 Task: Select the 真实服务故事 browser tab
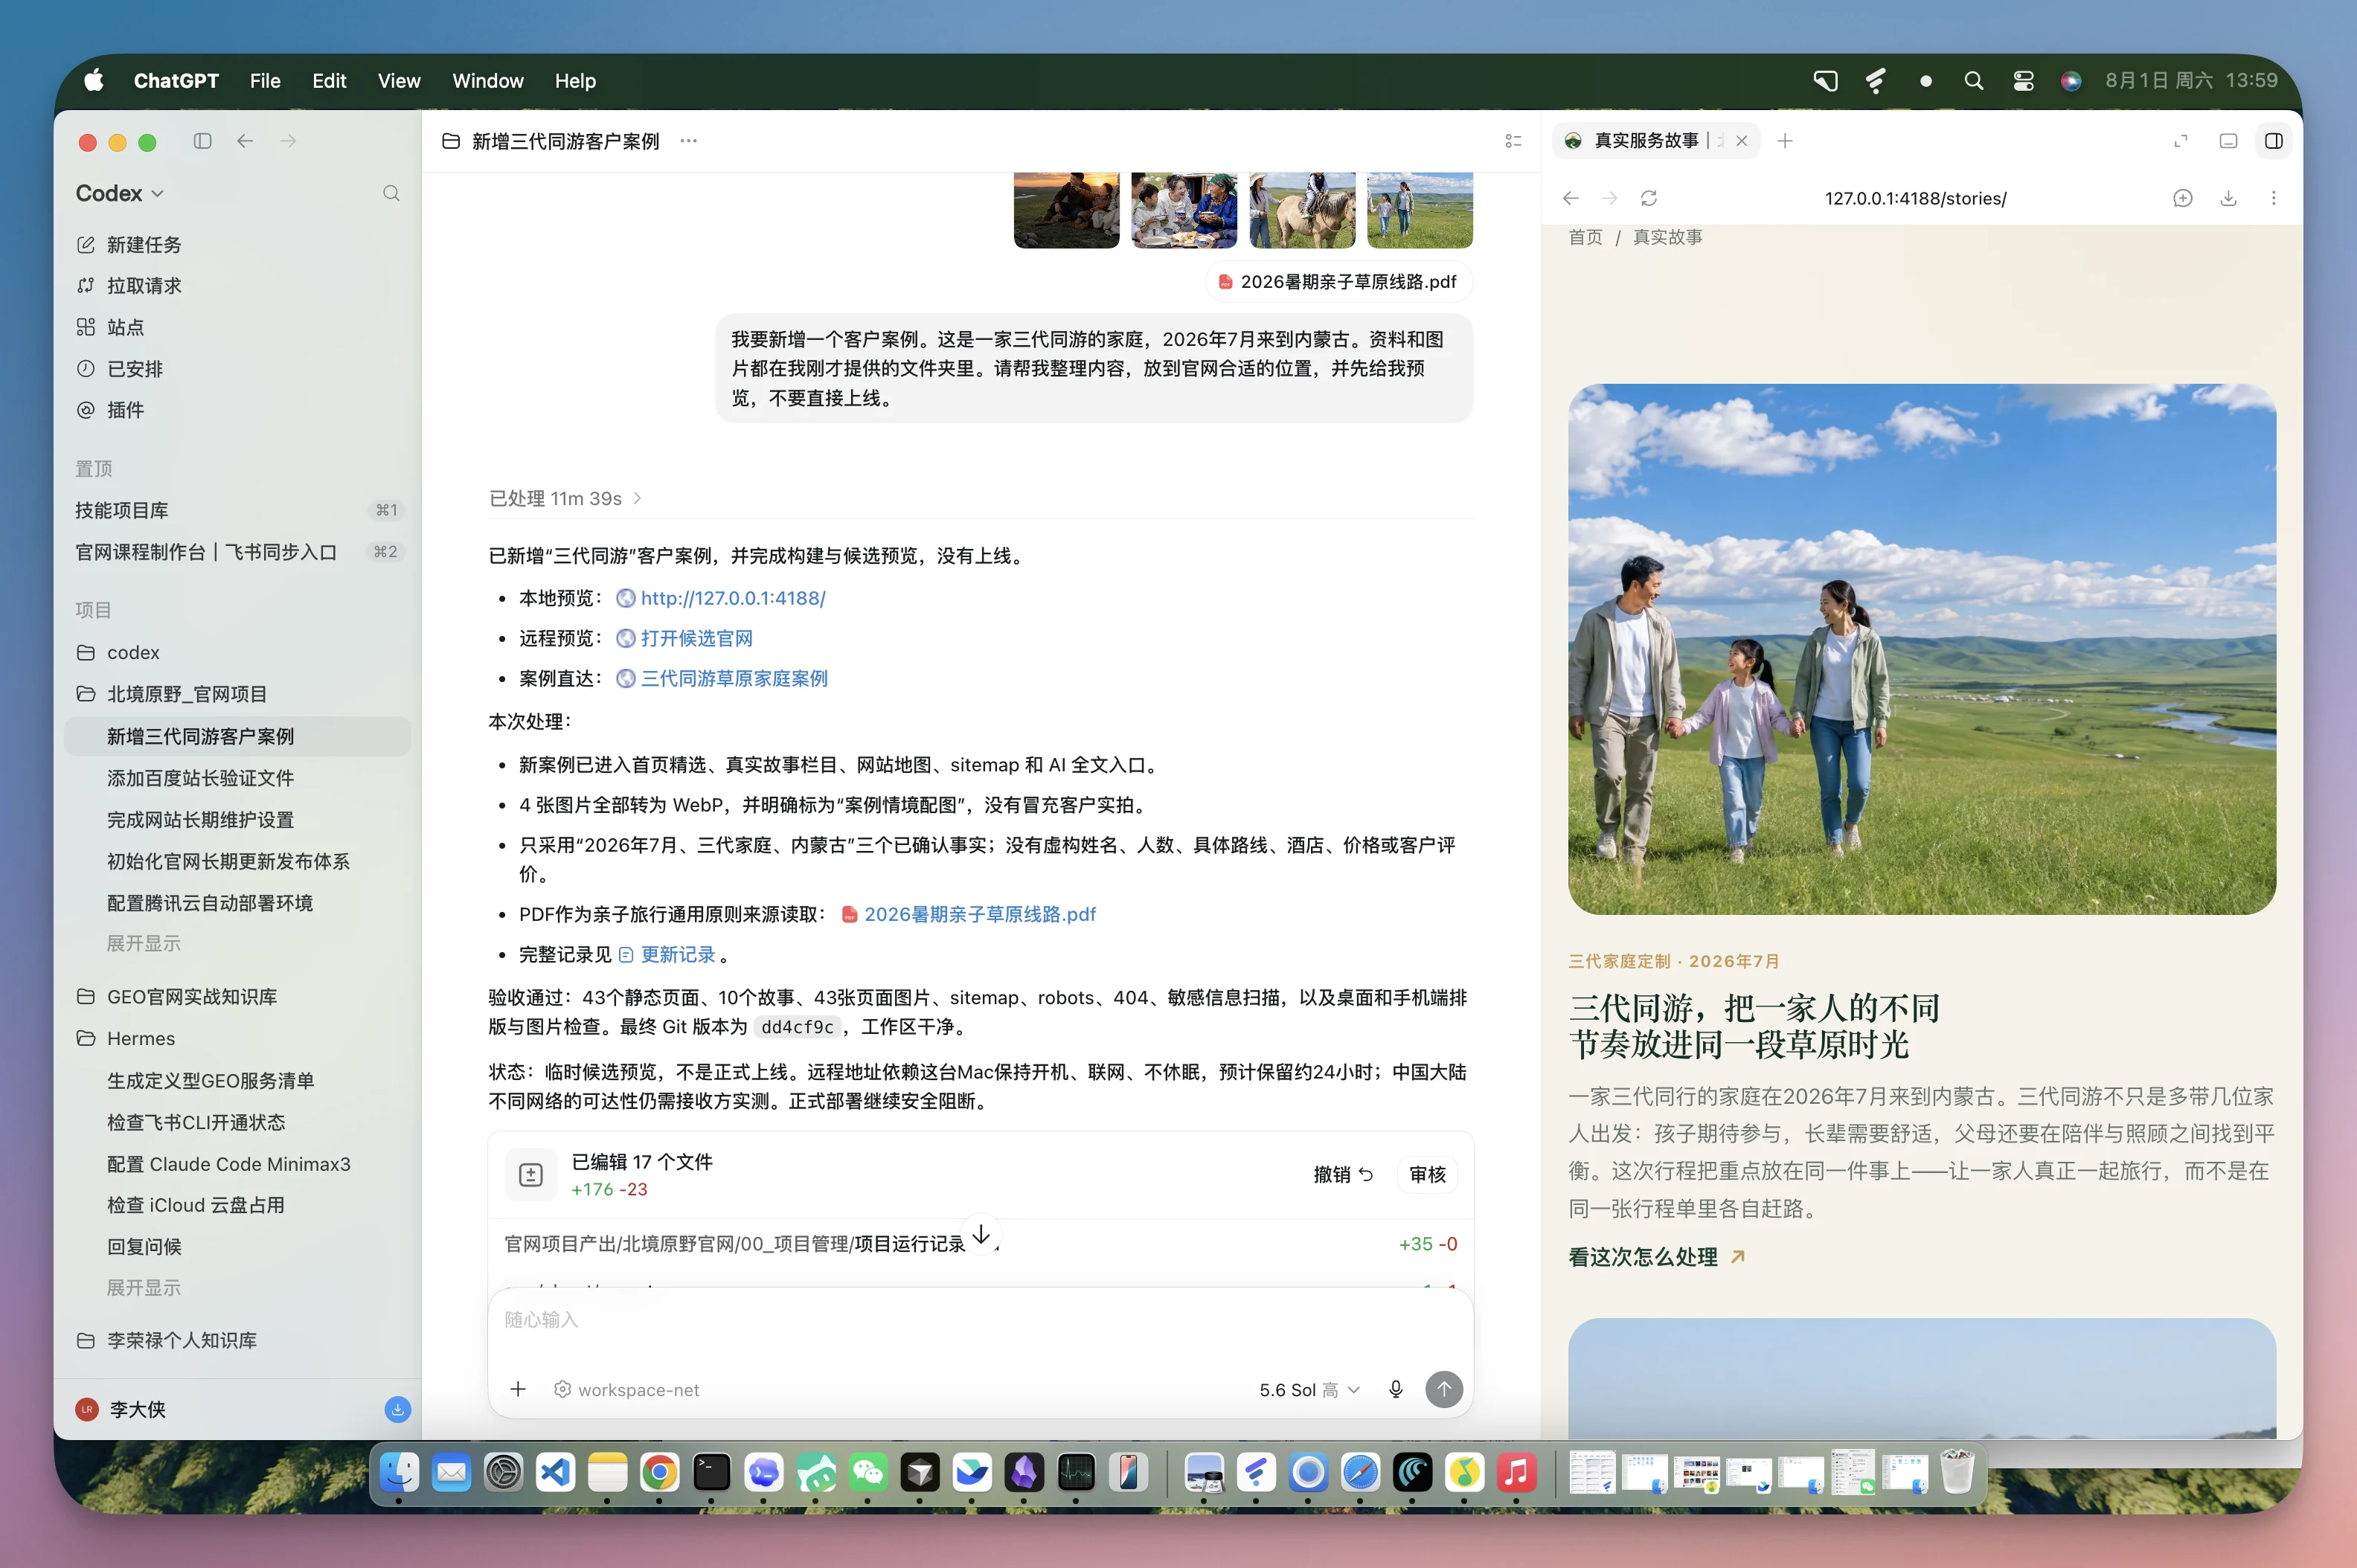[x=1646, y=141]
